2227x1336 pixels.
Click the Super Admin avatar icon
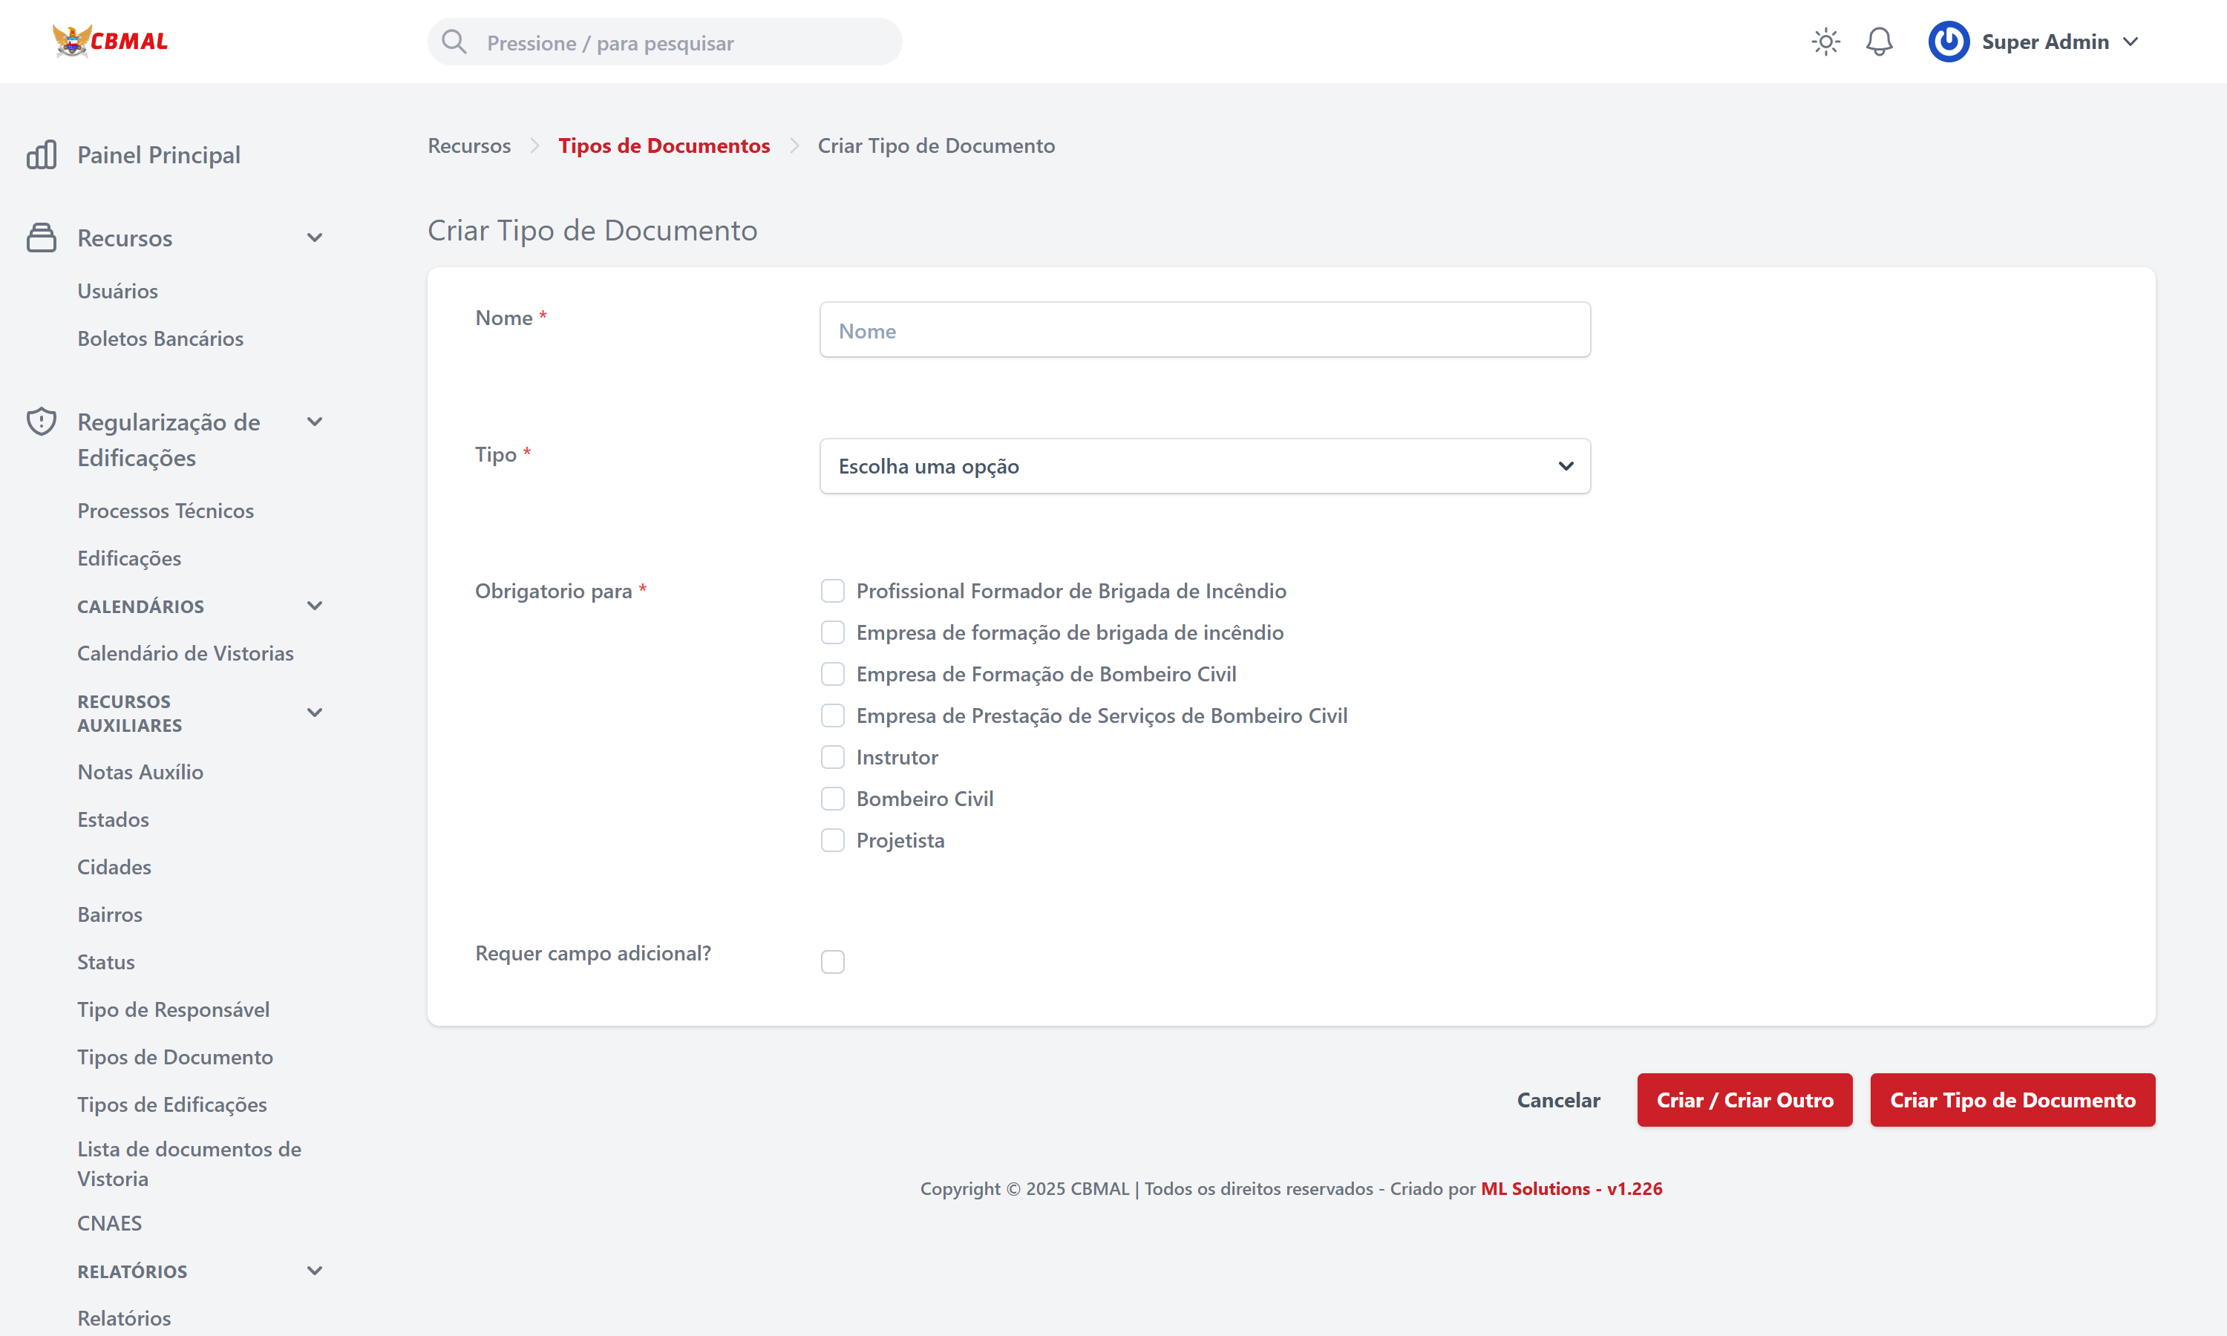(x=1948, y=42)
